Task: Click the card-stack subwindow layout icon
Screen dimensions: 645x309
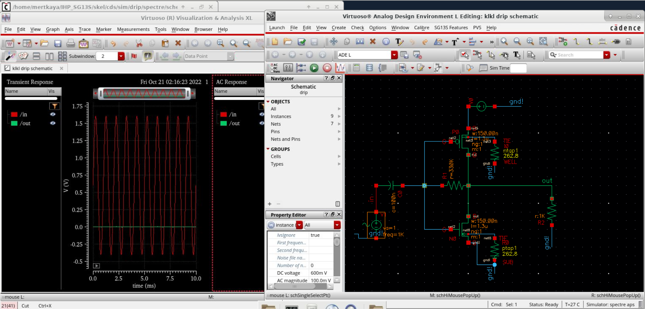Action: 23,56
